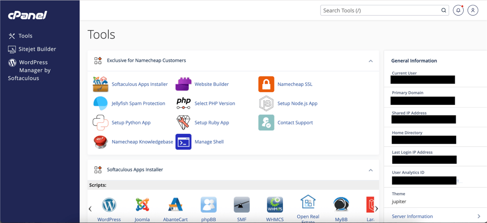
Task: Click the Namecheap SSL link
Action: pos(295,84)
